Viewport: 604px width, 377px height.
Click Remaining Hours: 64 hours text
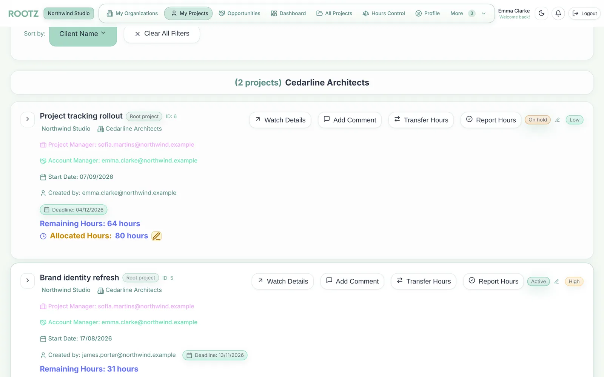coord(90,224)
